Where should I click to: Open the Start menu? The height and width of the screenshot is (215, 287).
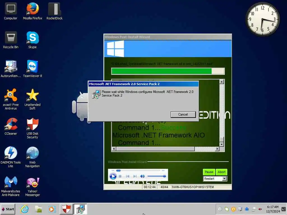pos(8,209)
